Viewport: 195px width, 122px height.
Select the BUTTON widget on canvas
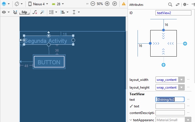[49, 62]
